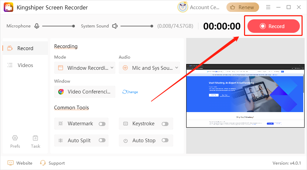Click the Renew button
This screenshot has width=307, height=170.
click(243, 7)
